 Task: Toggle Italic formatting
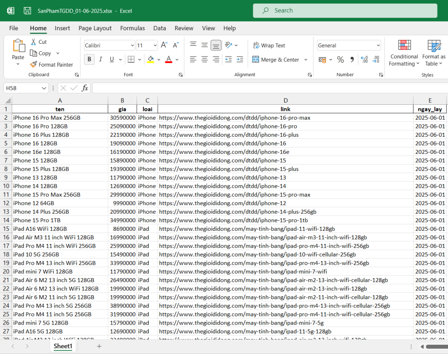click(x=101, y=60)
